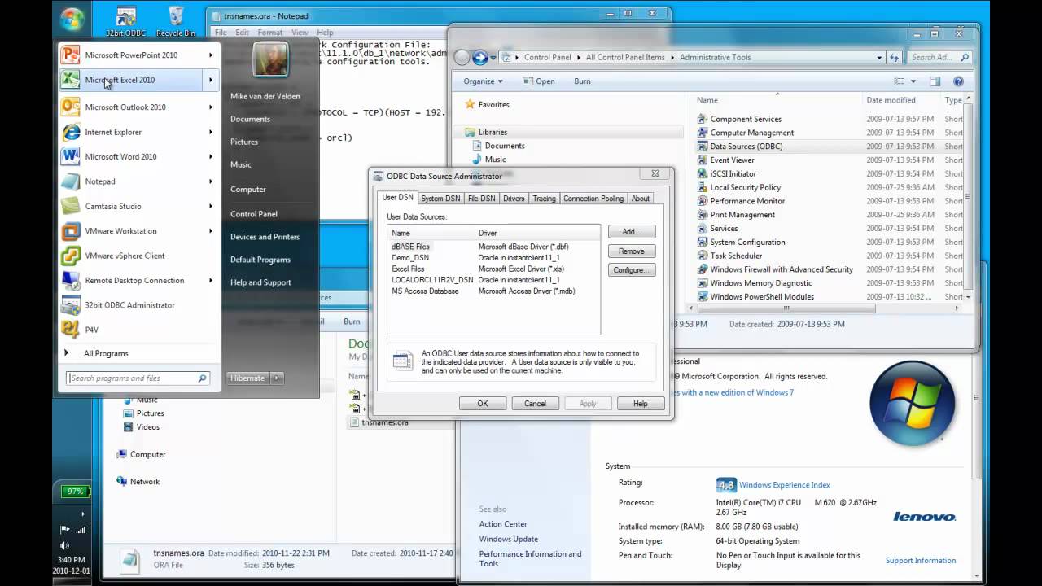Image resolution: width=1042 pixels, height=586 pixels.
Task: Click OK in ODBC Administrator
Action: tap(483, 404)
